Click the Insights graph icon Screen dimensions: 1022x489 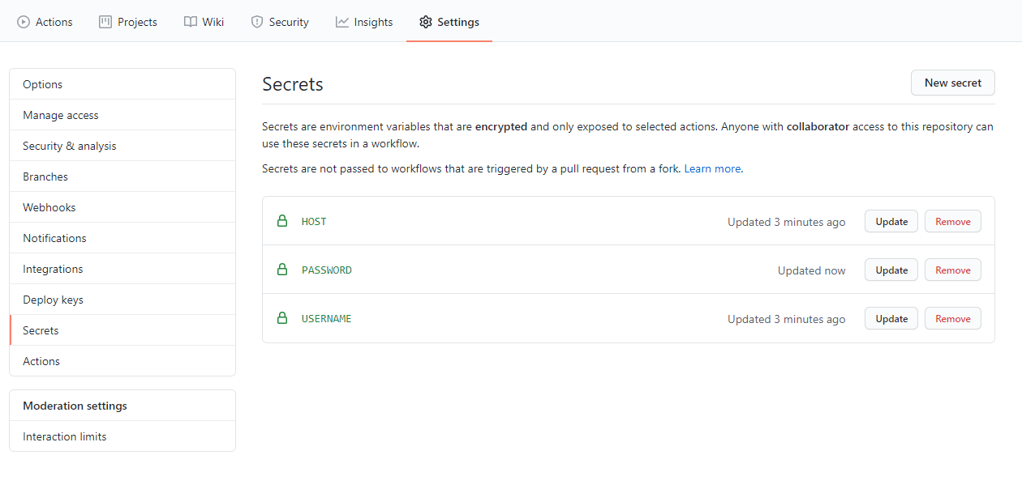tap(341, 22)
